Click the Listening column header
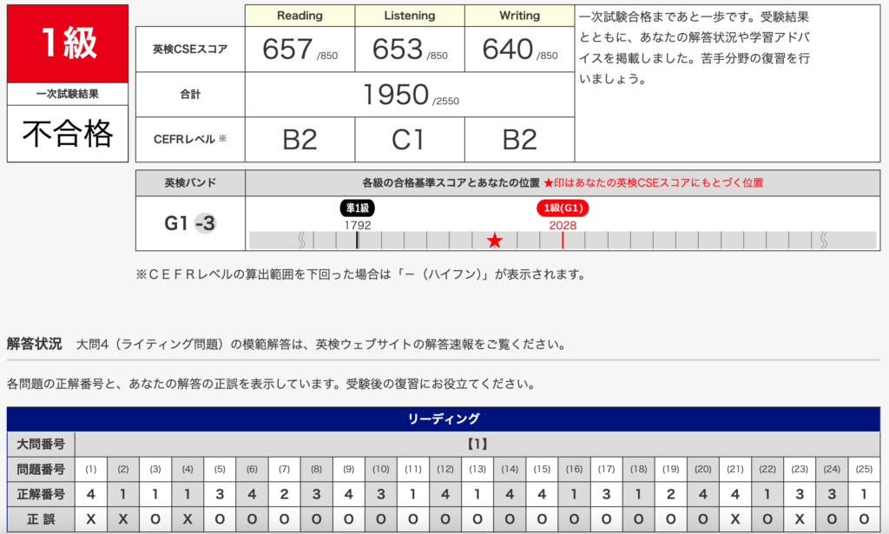This screenshot has height=534, width=889. [x=410, y=16]
